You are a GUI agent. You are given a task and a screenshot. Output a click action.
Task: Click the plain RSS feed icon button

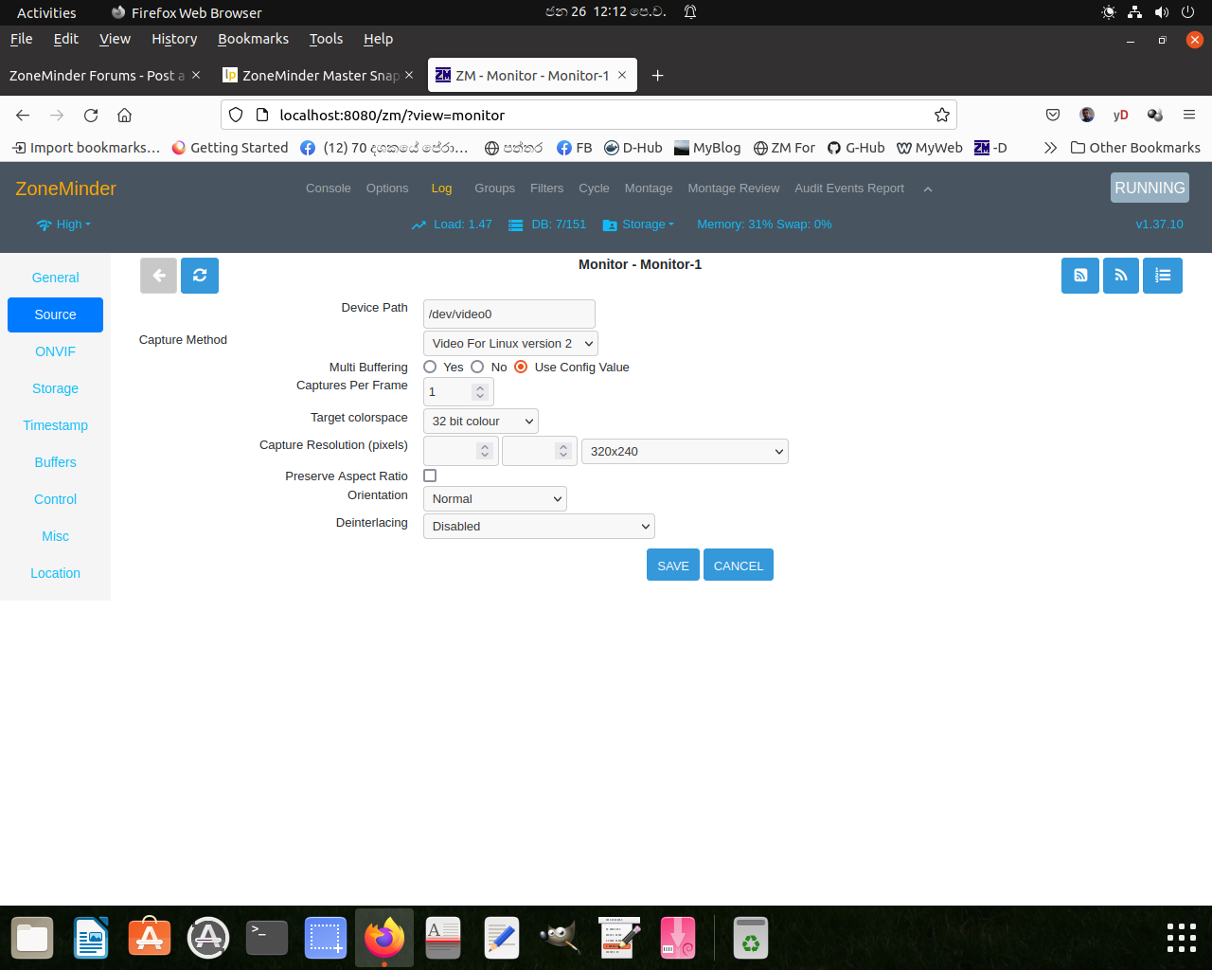(x=1121, y=276)
